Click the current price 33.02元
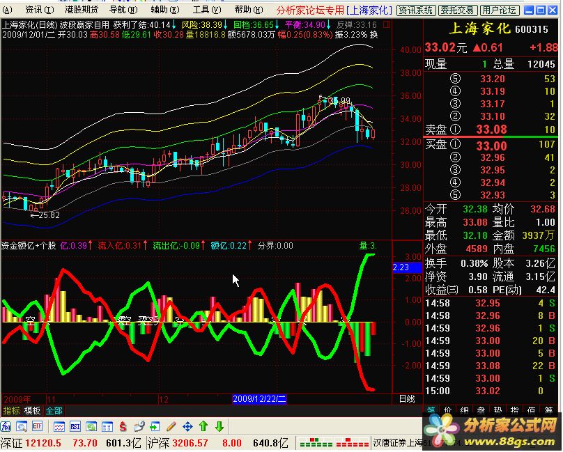Screen dimensions: 563x452 [x=446, y=47]
